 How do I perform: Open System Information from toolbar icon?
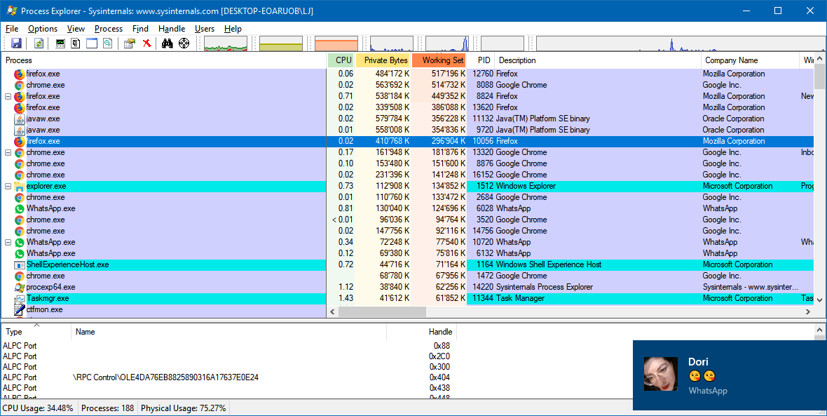60,43
